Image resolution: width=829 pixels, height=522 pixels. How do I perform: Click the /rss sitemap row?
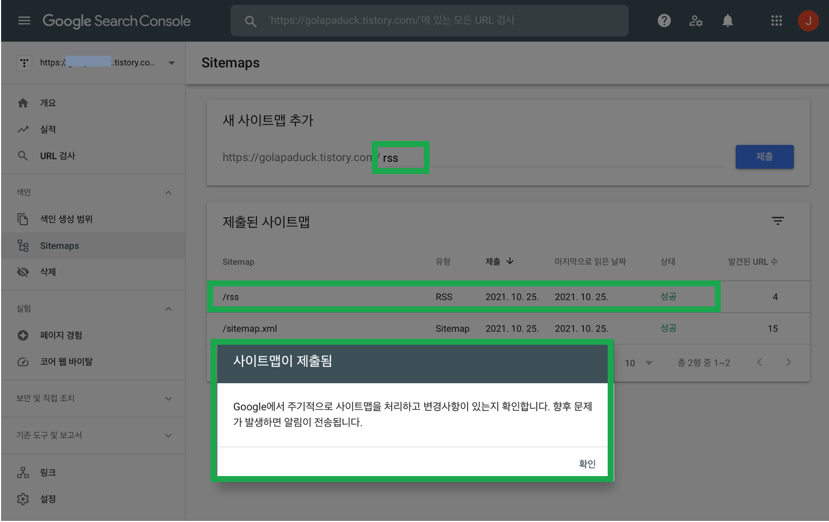tap(508, 297)
